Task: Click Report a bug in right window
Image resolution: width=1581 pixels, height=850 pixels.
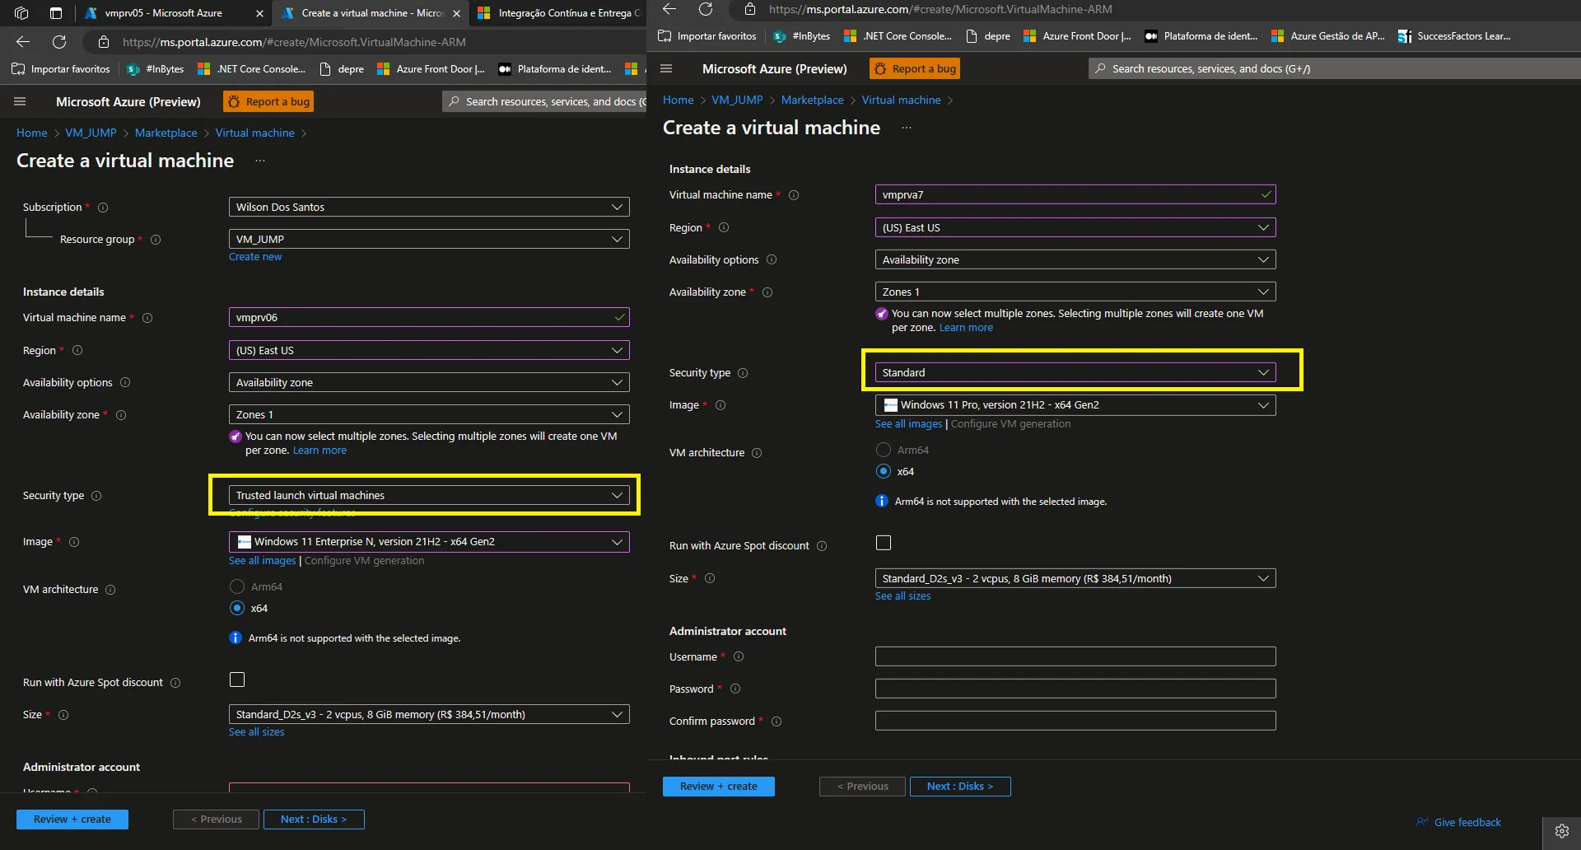Action: click(915, 68)
